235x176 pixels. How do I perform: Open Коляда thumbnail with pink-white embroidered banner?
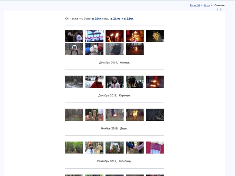point(94,36)
